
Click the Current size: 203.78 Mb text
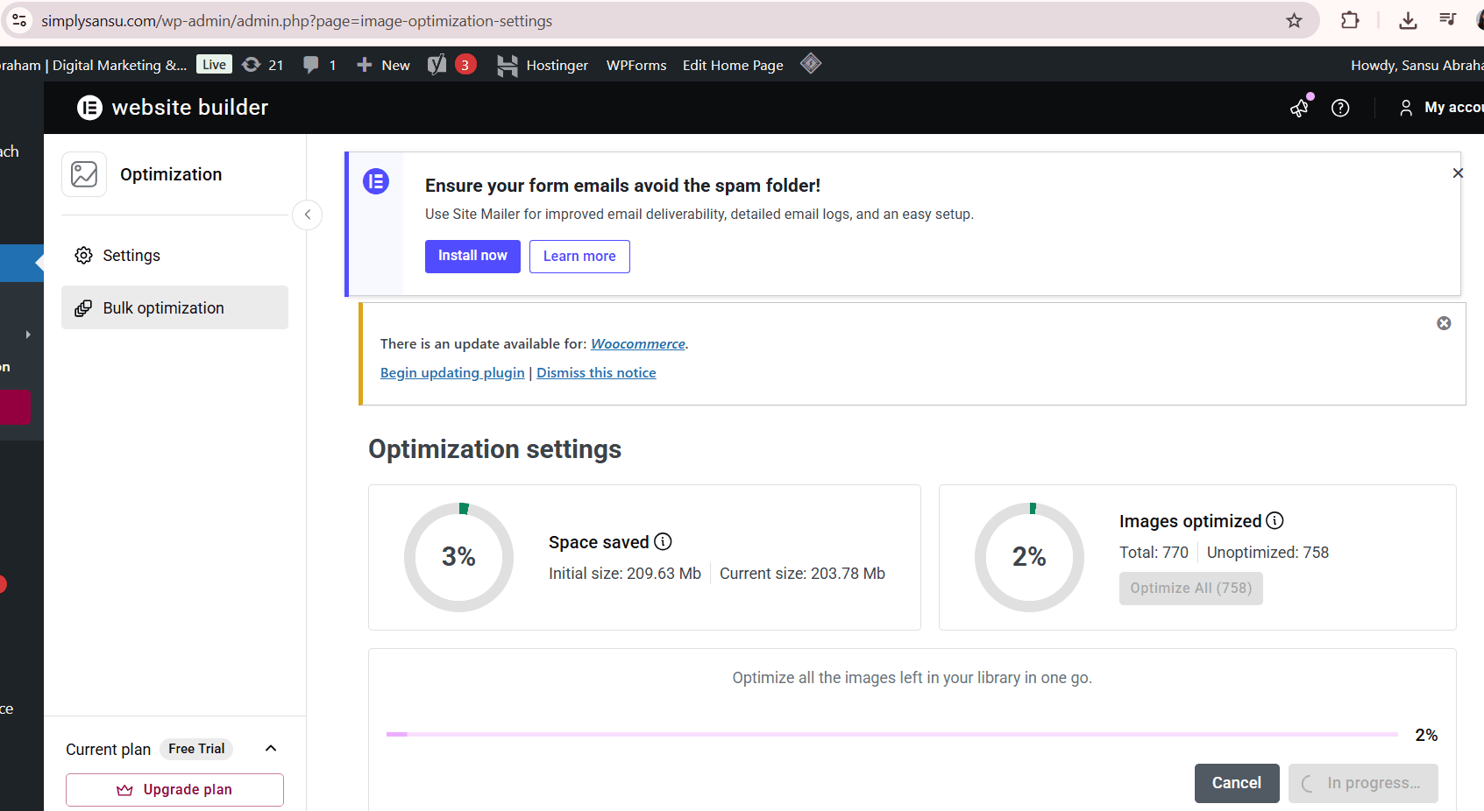point(802,574)
